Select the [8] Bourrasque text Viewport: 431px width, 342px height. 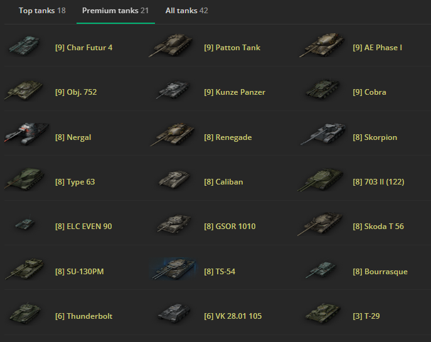pos(380,272)
